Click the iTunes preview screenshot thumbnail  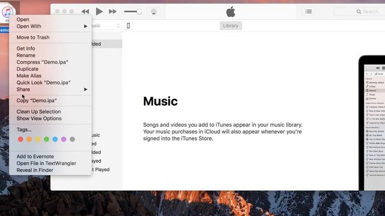(372, 123)
